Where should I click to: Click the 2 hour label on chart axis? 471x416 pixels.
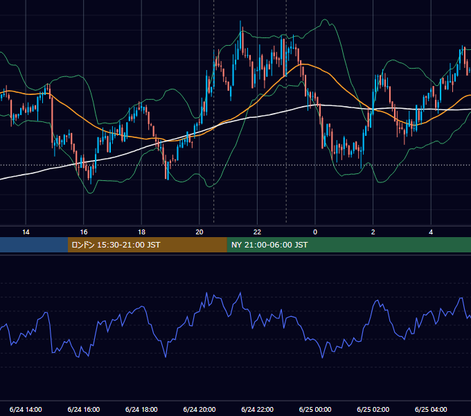pos(373,232)
